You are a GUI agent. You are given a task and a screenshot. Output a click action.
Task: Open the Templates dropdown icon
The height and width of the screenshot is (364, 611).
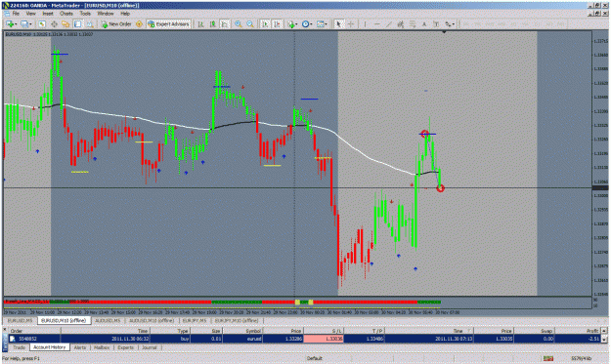[x=322, y=24]
